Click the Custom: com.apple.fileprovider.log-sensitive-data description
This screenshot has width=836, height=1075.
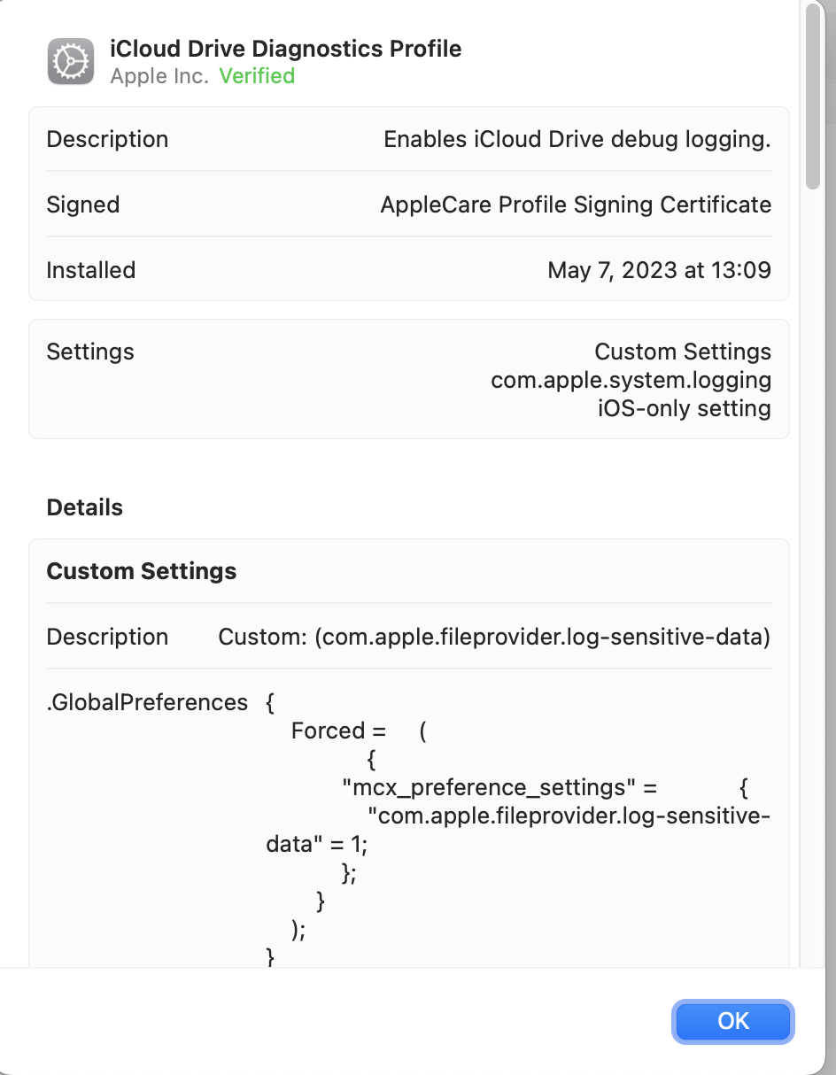[x=494, y=637]
